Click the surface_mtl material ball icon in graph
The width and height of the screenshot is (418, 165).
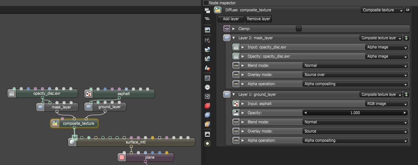tap(72, 142)
